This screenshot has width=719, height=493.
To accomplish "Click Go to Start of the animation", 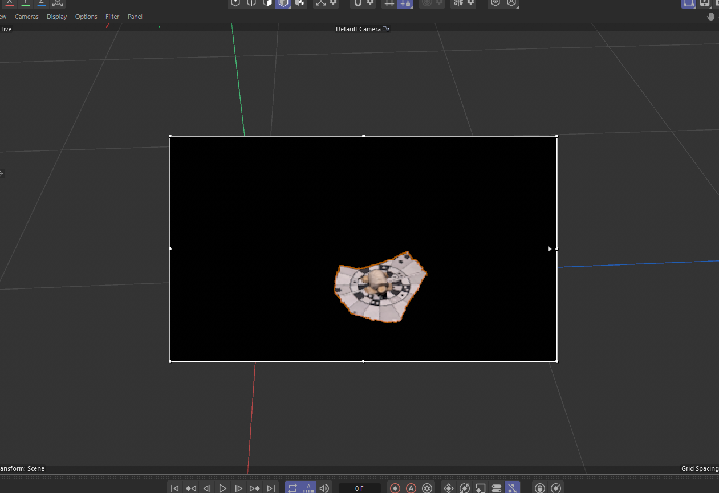I will pos(174,488).
